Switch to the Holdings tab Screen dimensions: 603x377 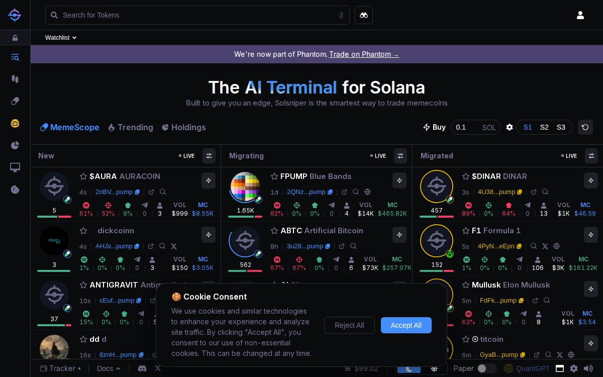(x=184, y=127)
